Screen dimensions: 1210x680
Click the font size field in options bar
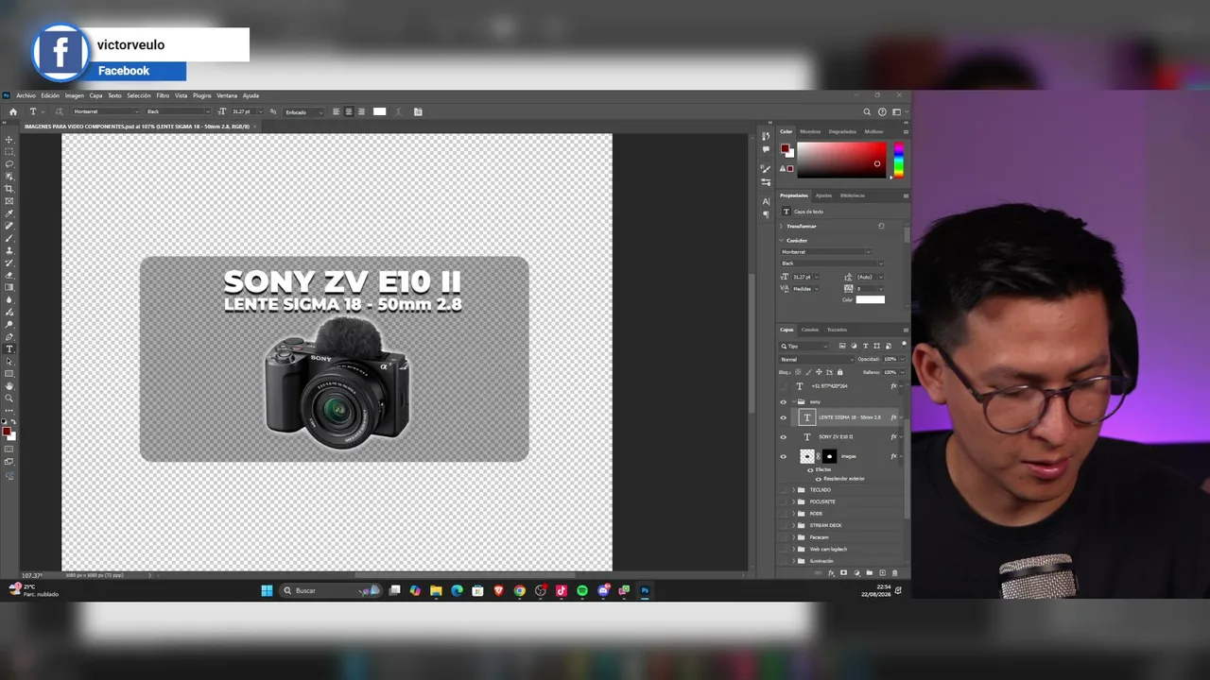244,111
